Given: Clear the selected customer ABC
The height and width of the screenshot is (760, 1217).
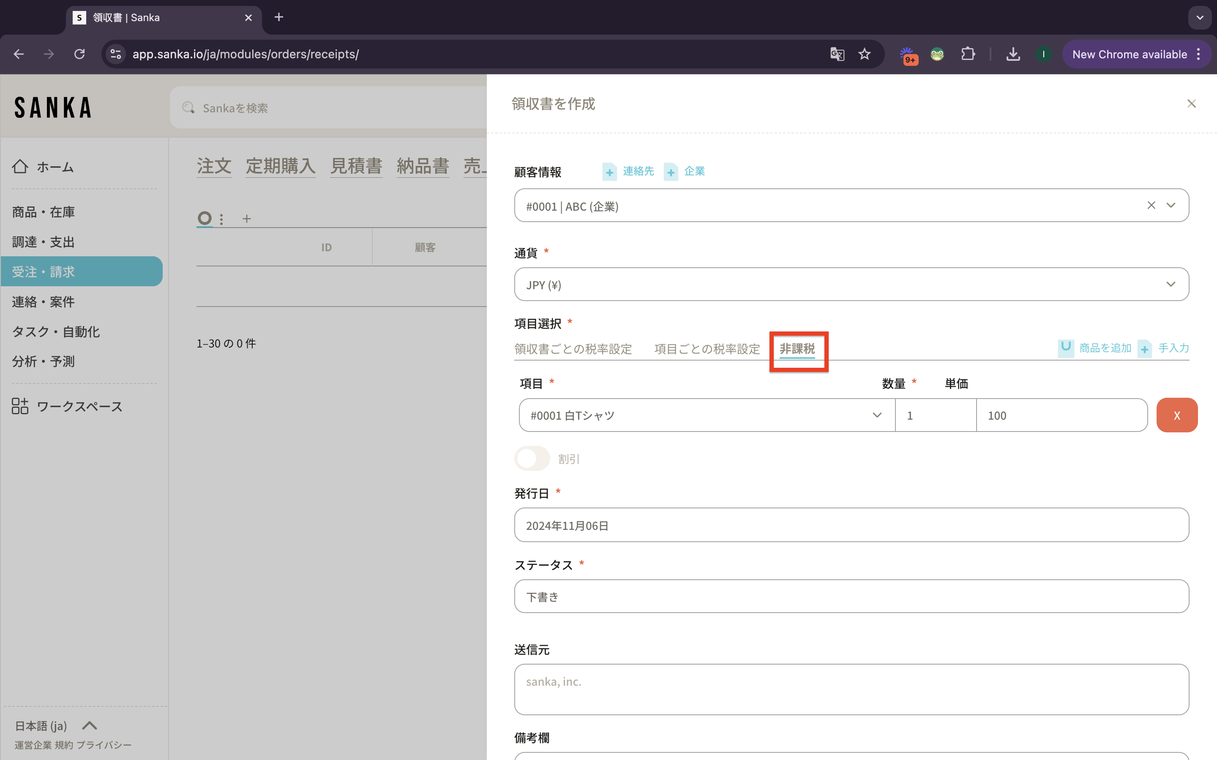Looking at the screenshot, I should click(x=1151, y=205).
